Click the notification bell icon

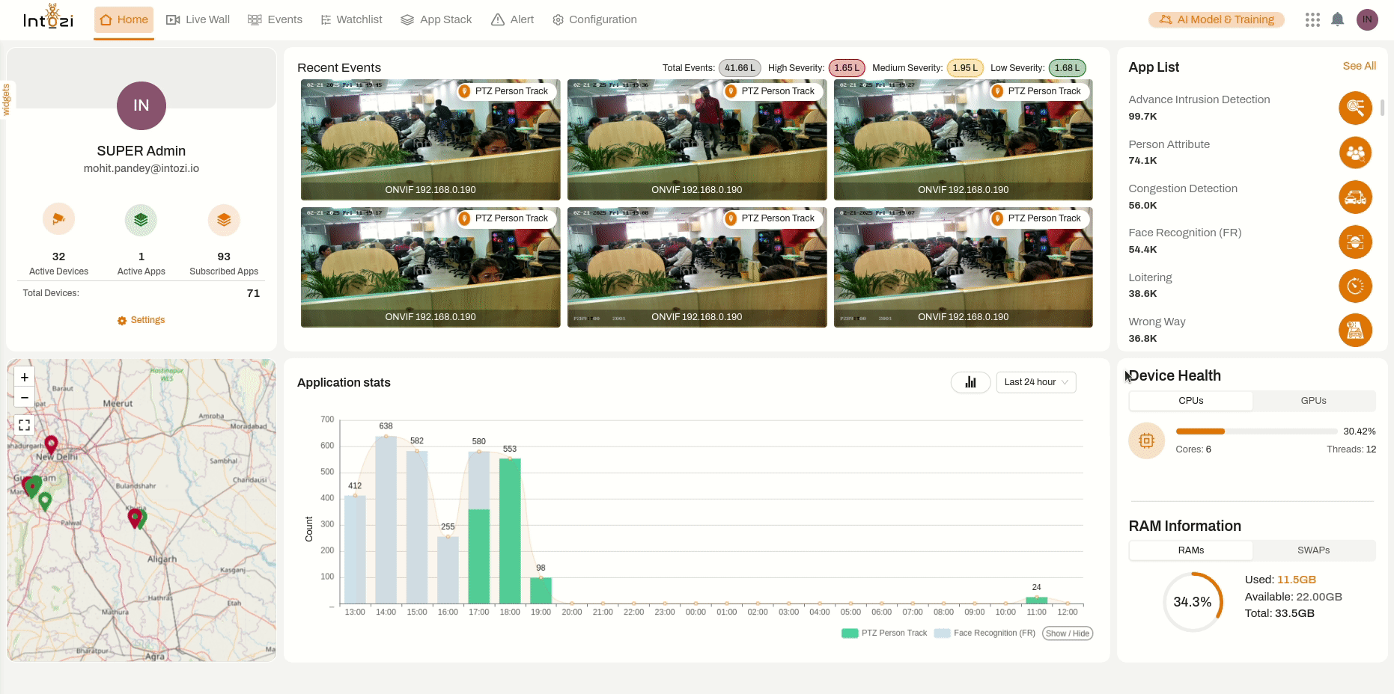(1337, 19)
